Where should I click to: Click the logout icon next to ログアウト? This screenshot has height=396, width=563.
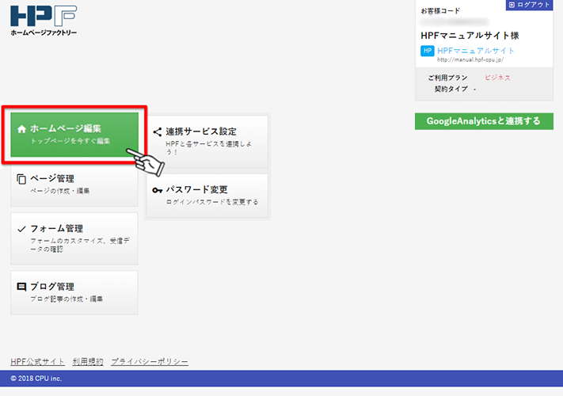pyautogui.click(x=512, y=5)
